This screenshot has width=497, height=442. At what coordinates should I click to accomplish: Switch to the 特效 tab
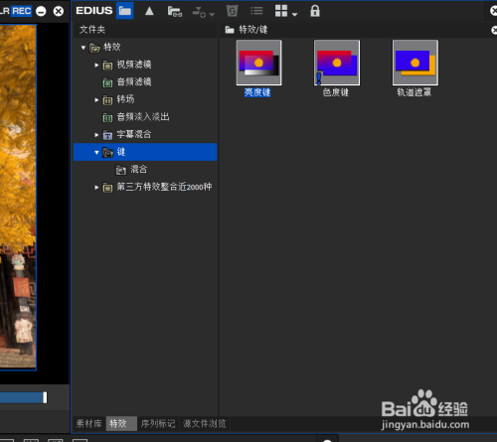click(x=121, y=423)
